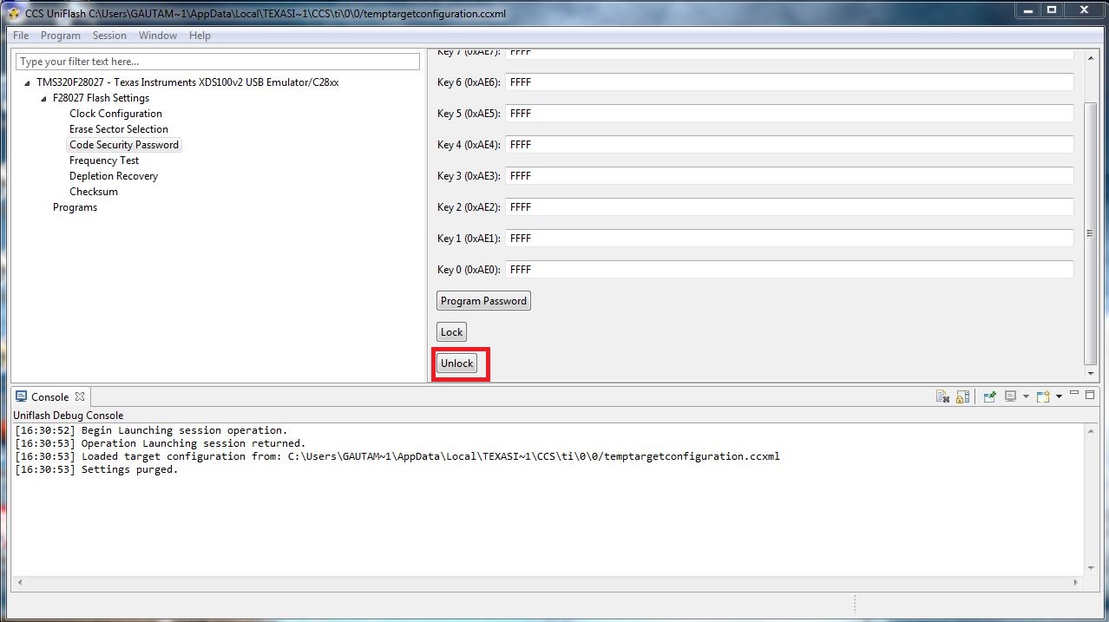Screen dimensions: 1109x622
Task: Collapse the F28027 Flash Settings node
Action: [43, 97]
